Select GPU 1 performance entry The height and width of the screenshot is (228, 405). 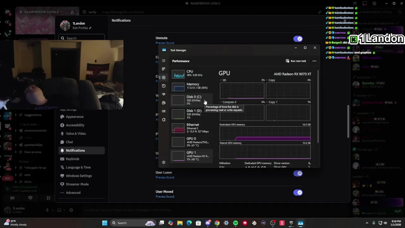pos(192,156)
